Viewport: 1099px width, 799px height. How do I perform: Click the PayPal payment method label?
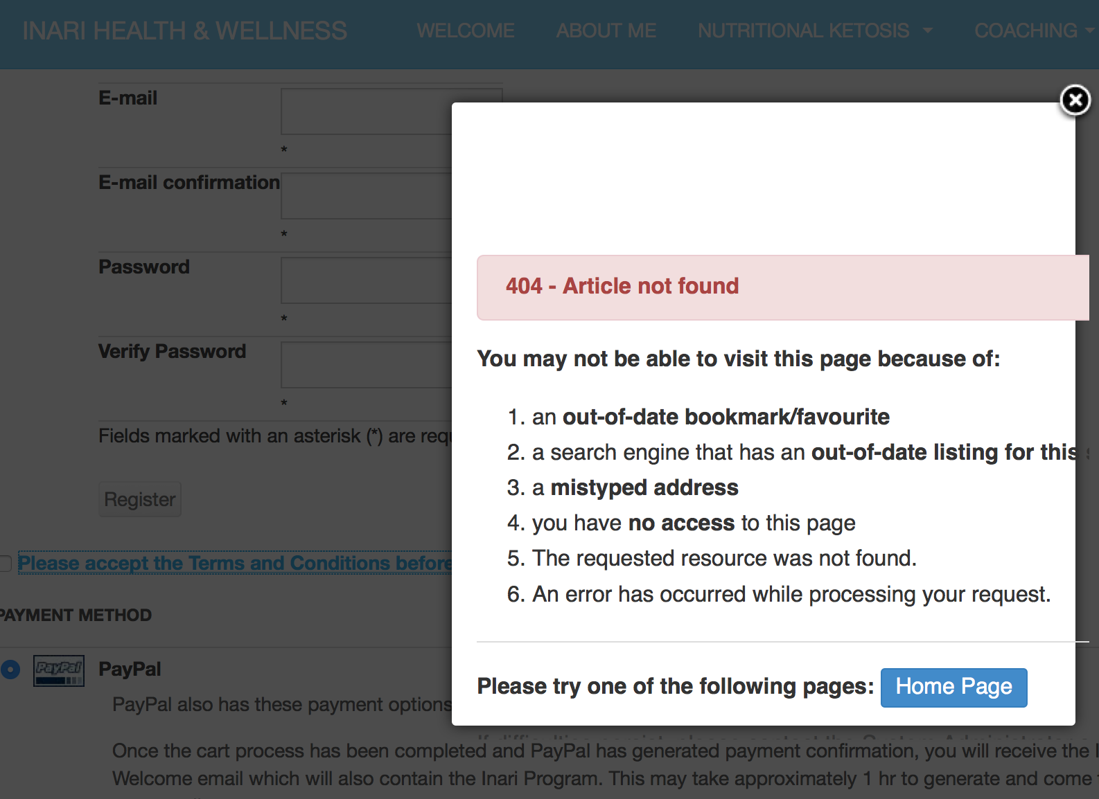tap(130, 670)
